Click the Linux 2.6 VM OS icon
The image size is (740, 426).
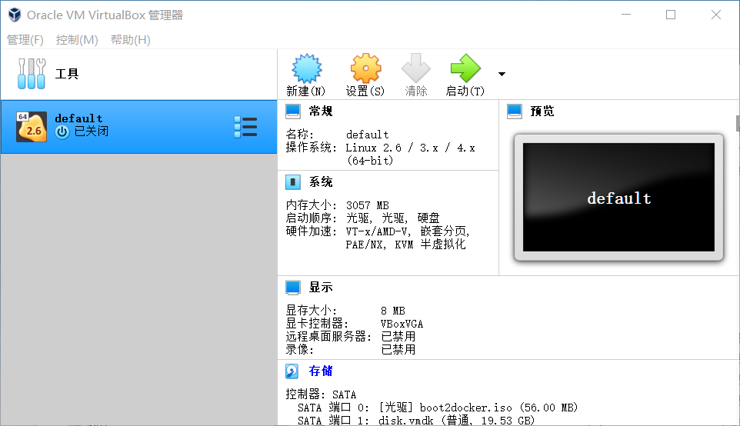pos(32,126)
